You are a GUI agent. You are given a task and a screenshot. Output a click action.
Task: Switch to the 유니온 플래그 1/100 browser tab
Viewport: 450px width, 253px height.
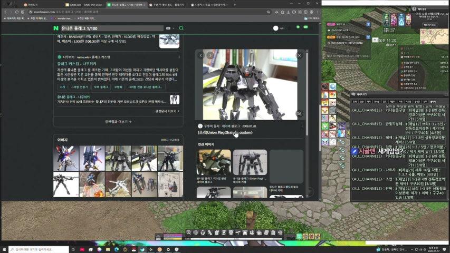click(x=127, y=4)
